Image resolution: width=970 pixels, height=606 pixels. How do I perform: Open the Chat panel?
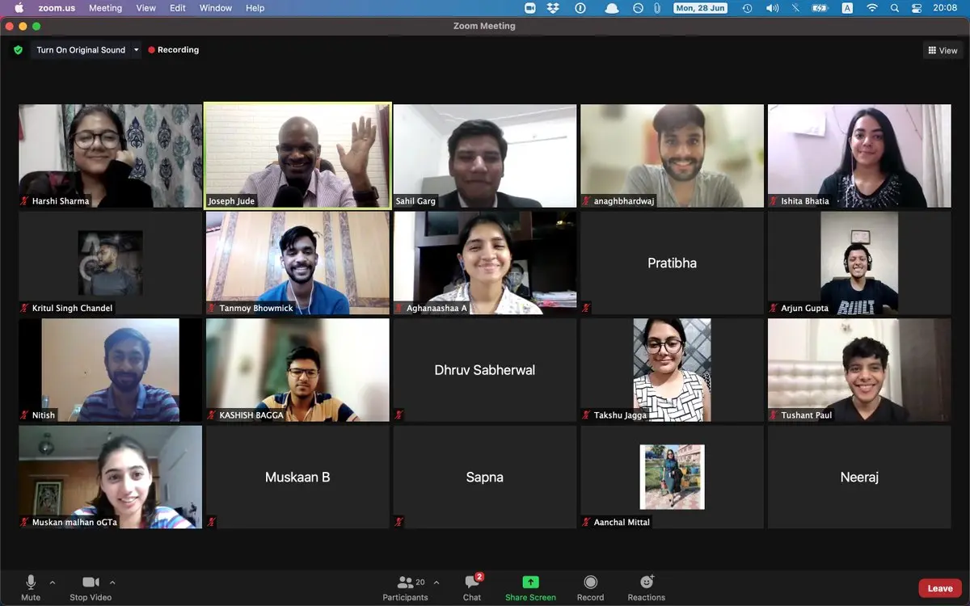472,583
